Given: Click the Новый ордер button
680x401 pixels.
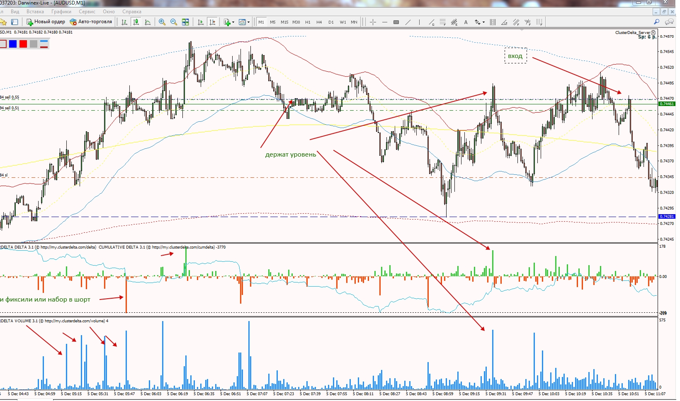Looking at the screenshot, I should 46,22.
